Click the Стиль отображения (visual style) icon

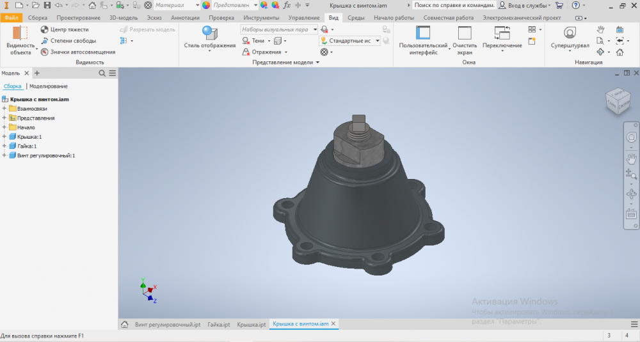209,33
